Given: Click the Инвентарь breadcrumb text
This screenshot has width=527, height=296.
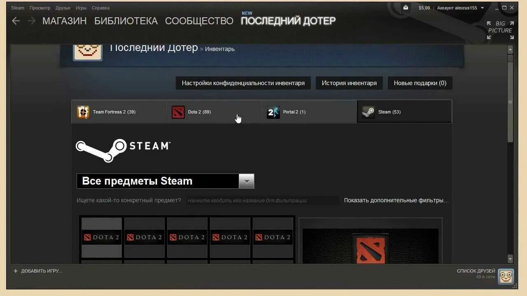Looking at the screenshot, I should tap(220, 49).
